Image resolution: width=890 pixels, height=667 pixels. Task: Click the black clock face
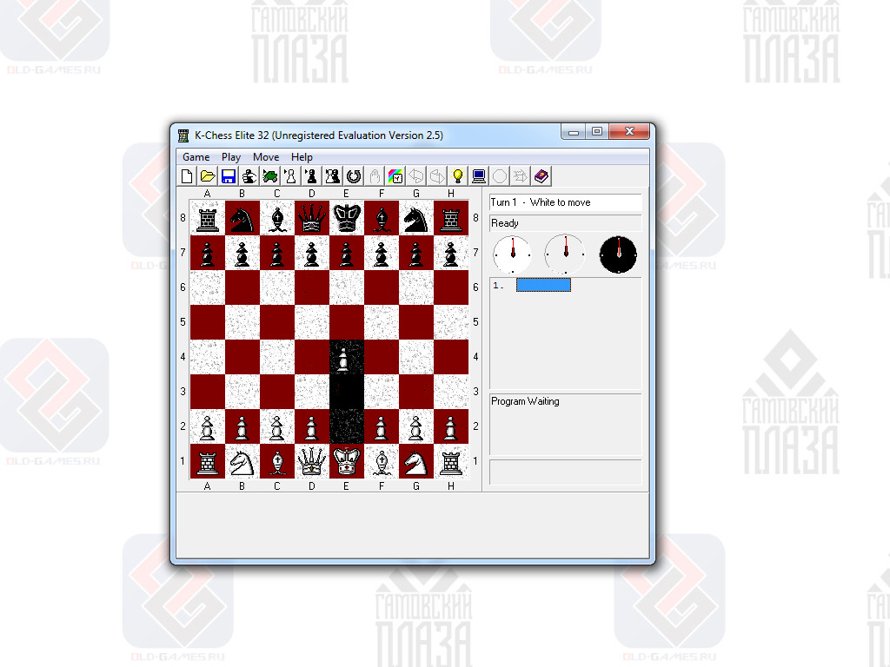click(x=618, y=254)
